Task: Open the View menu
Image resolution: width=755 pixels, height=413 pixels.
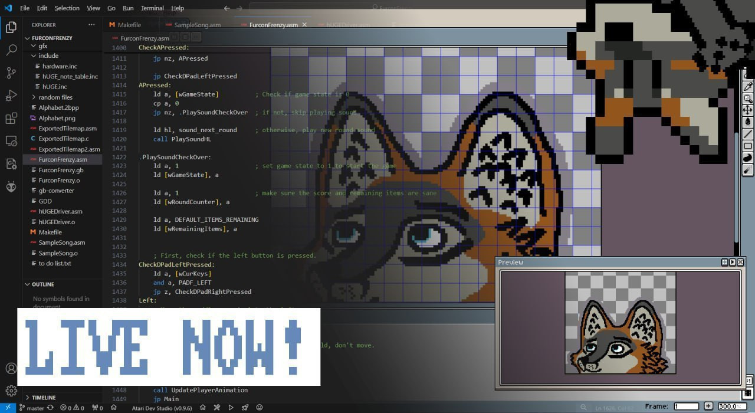Action: [93, 8]
